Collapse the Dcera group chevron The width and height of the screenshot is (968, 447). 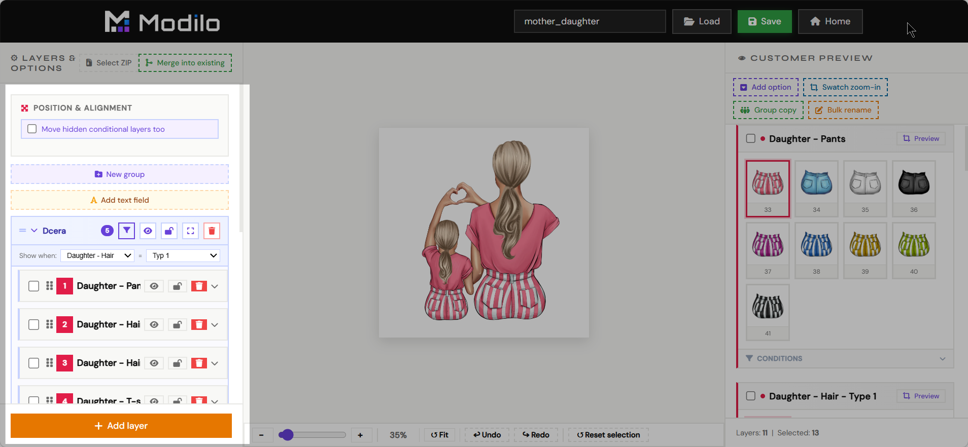[x=34, y=231]
